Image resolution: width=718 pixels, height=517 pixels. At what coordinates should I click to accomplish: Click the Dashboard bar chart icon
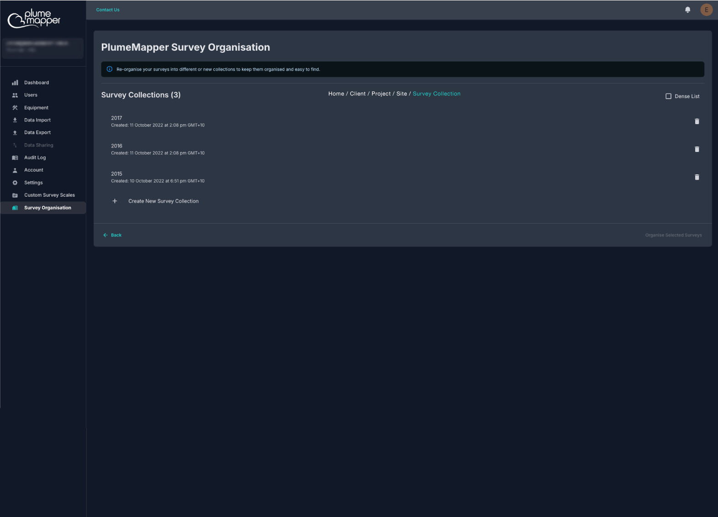click(15, 83)
